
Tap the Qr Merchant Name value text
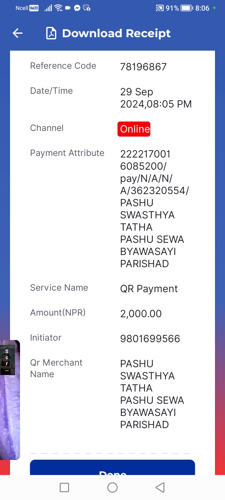tap(152, 394)
